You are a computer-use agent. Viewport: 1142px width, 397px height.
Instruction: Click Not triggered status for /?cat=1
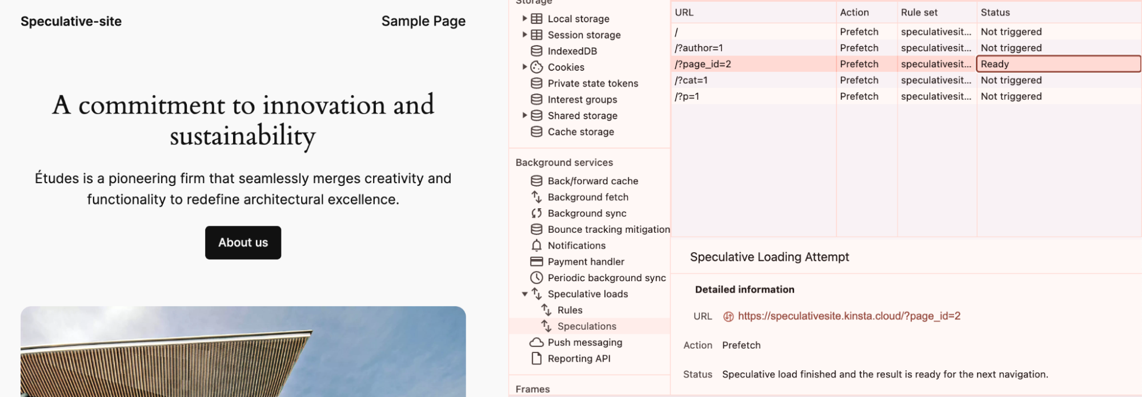[x=1011, y=80]
